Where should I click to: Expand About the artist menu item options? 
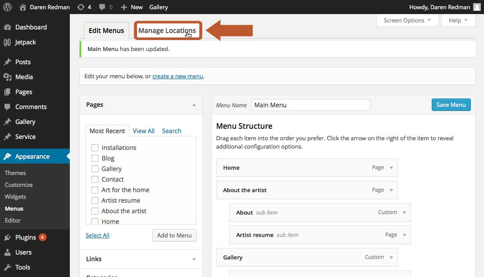tap(391, 190)
